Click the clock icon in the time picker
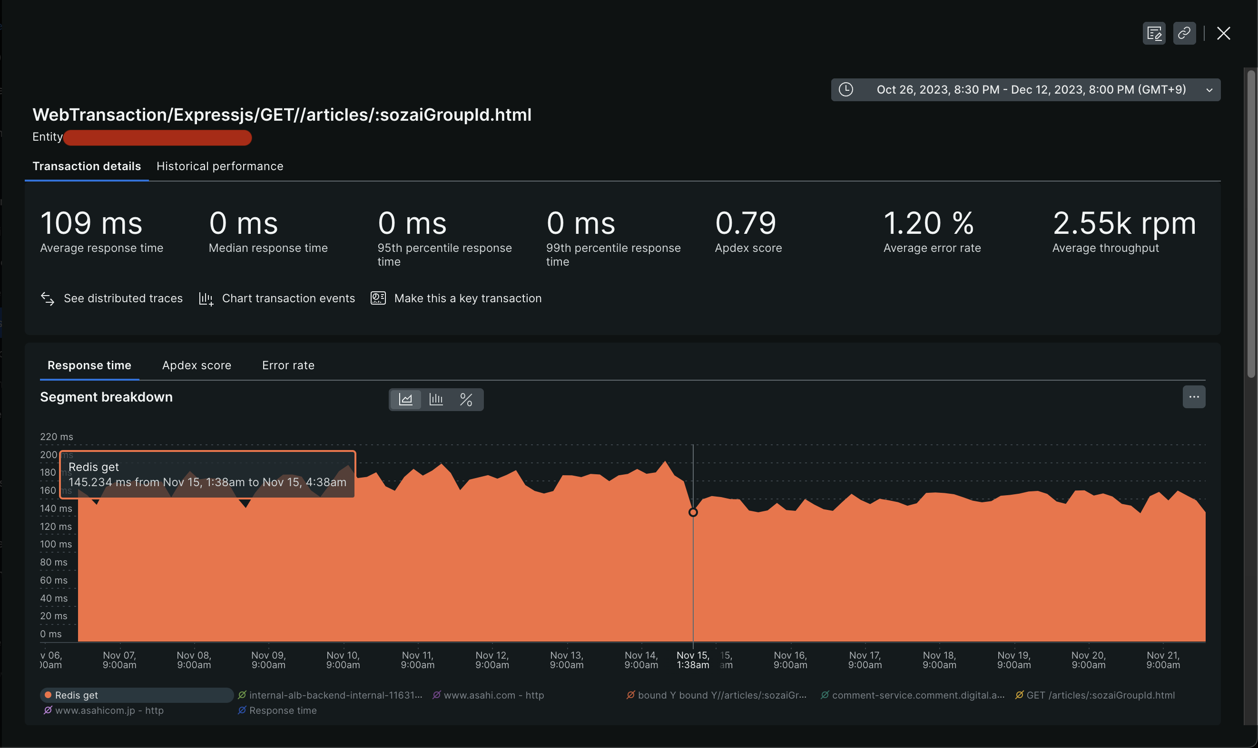Image resolution: width=1258 pixels, height=748 pixels. (x=846, y=90)
